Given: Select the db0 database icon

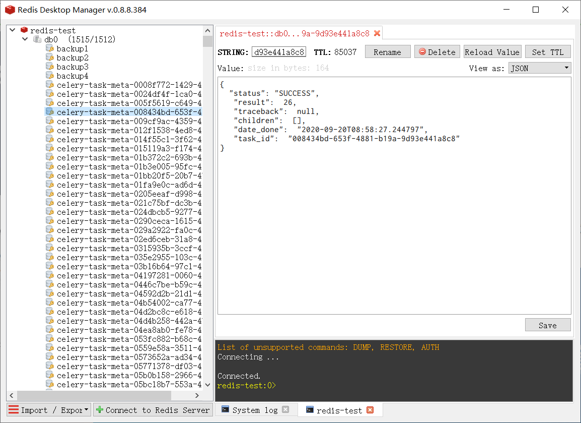Looking at the screenshot, I should pyautogui.click(x=37, y=39).
